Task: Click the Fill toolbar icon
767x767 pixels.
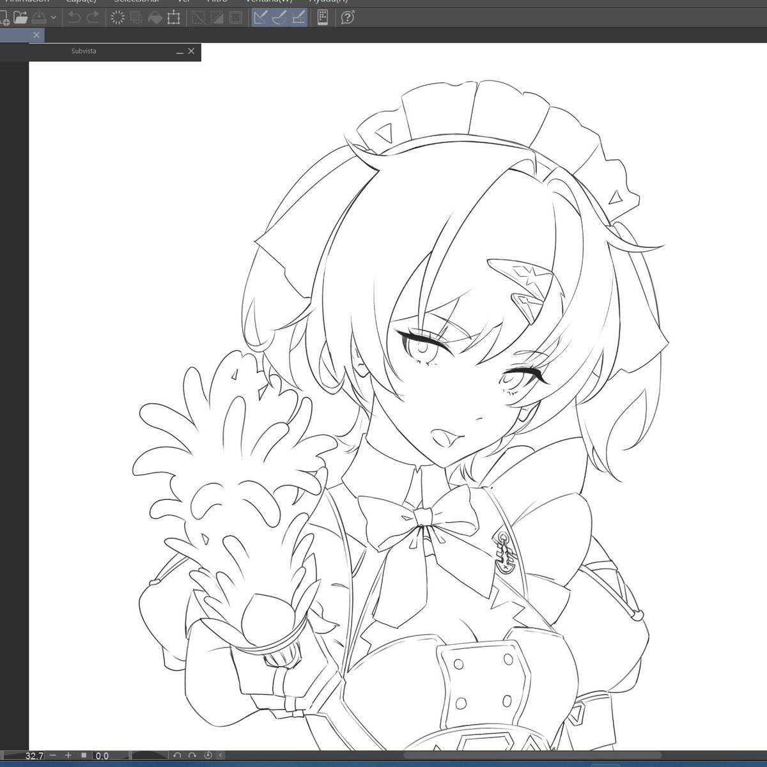Action: pyautogui.click(x=155, y=18)
